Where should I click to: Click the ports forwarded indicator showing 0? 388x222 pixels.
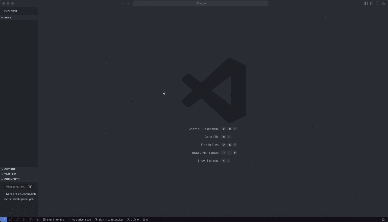pyautogui.click(x=145, y=219)
